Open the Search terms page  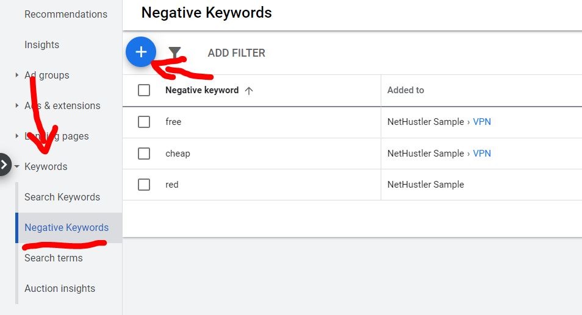[x=54, y=258]
